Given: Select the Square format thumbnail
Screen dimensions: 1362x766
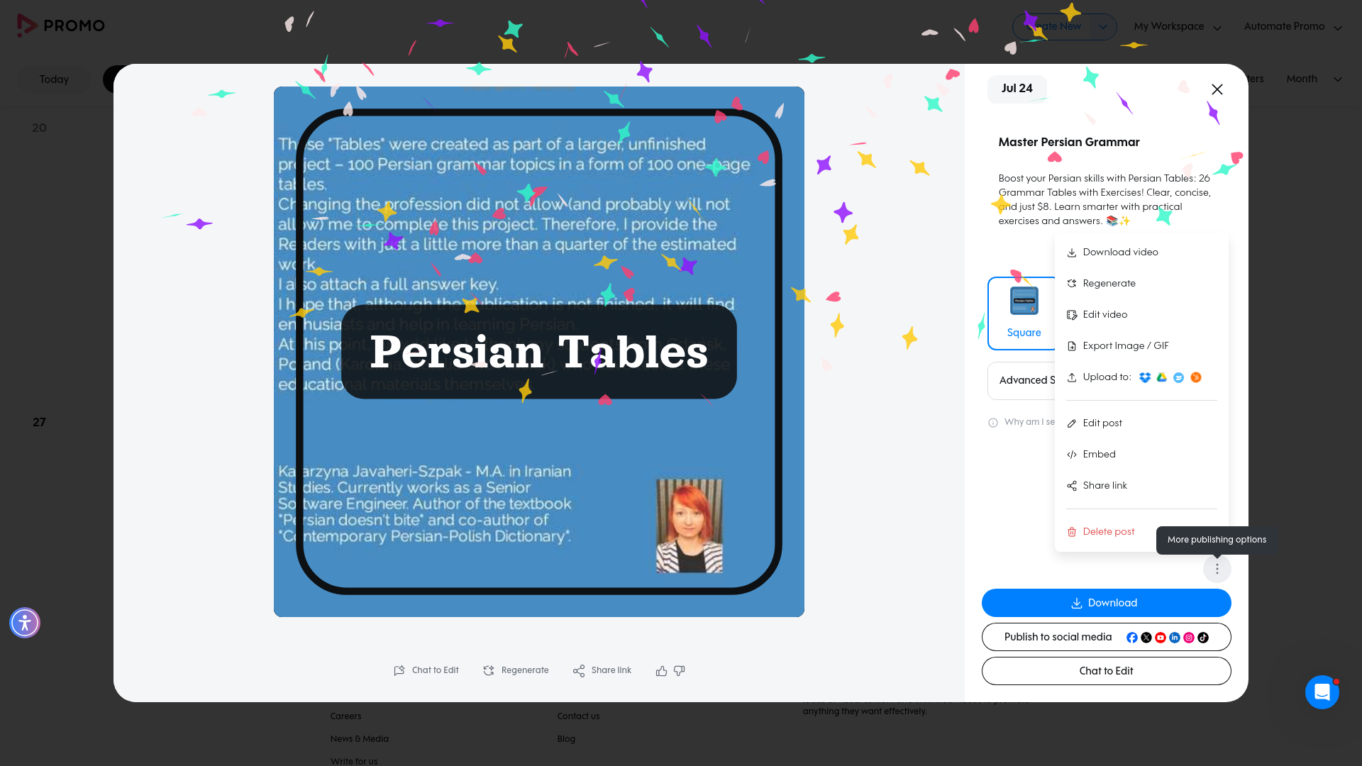Looking at the screenshot, I should pos(1023,313).
